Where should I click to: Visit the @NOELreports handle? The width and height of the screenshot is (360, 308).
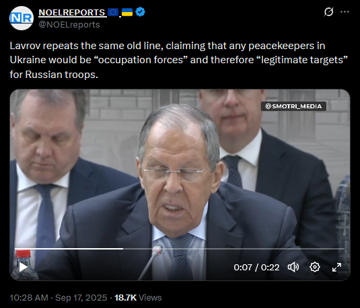[69, 25]
